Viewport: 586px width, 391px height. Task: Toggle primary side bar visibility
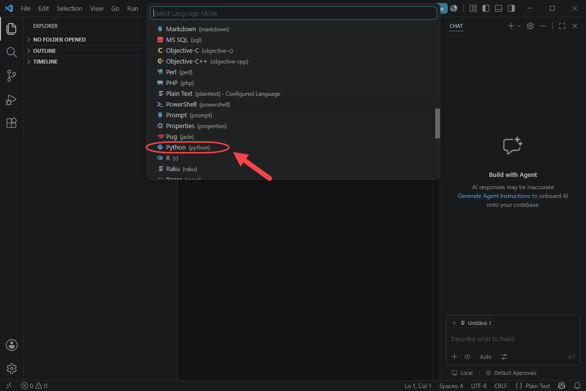click(486, 8)
